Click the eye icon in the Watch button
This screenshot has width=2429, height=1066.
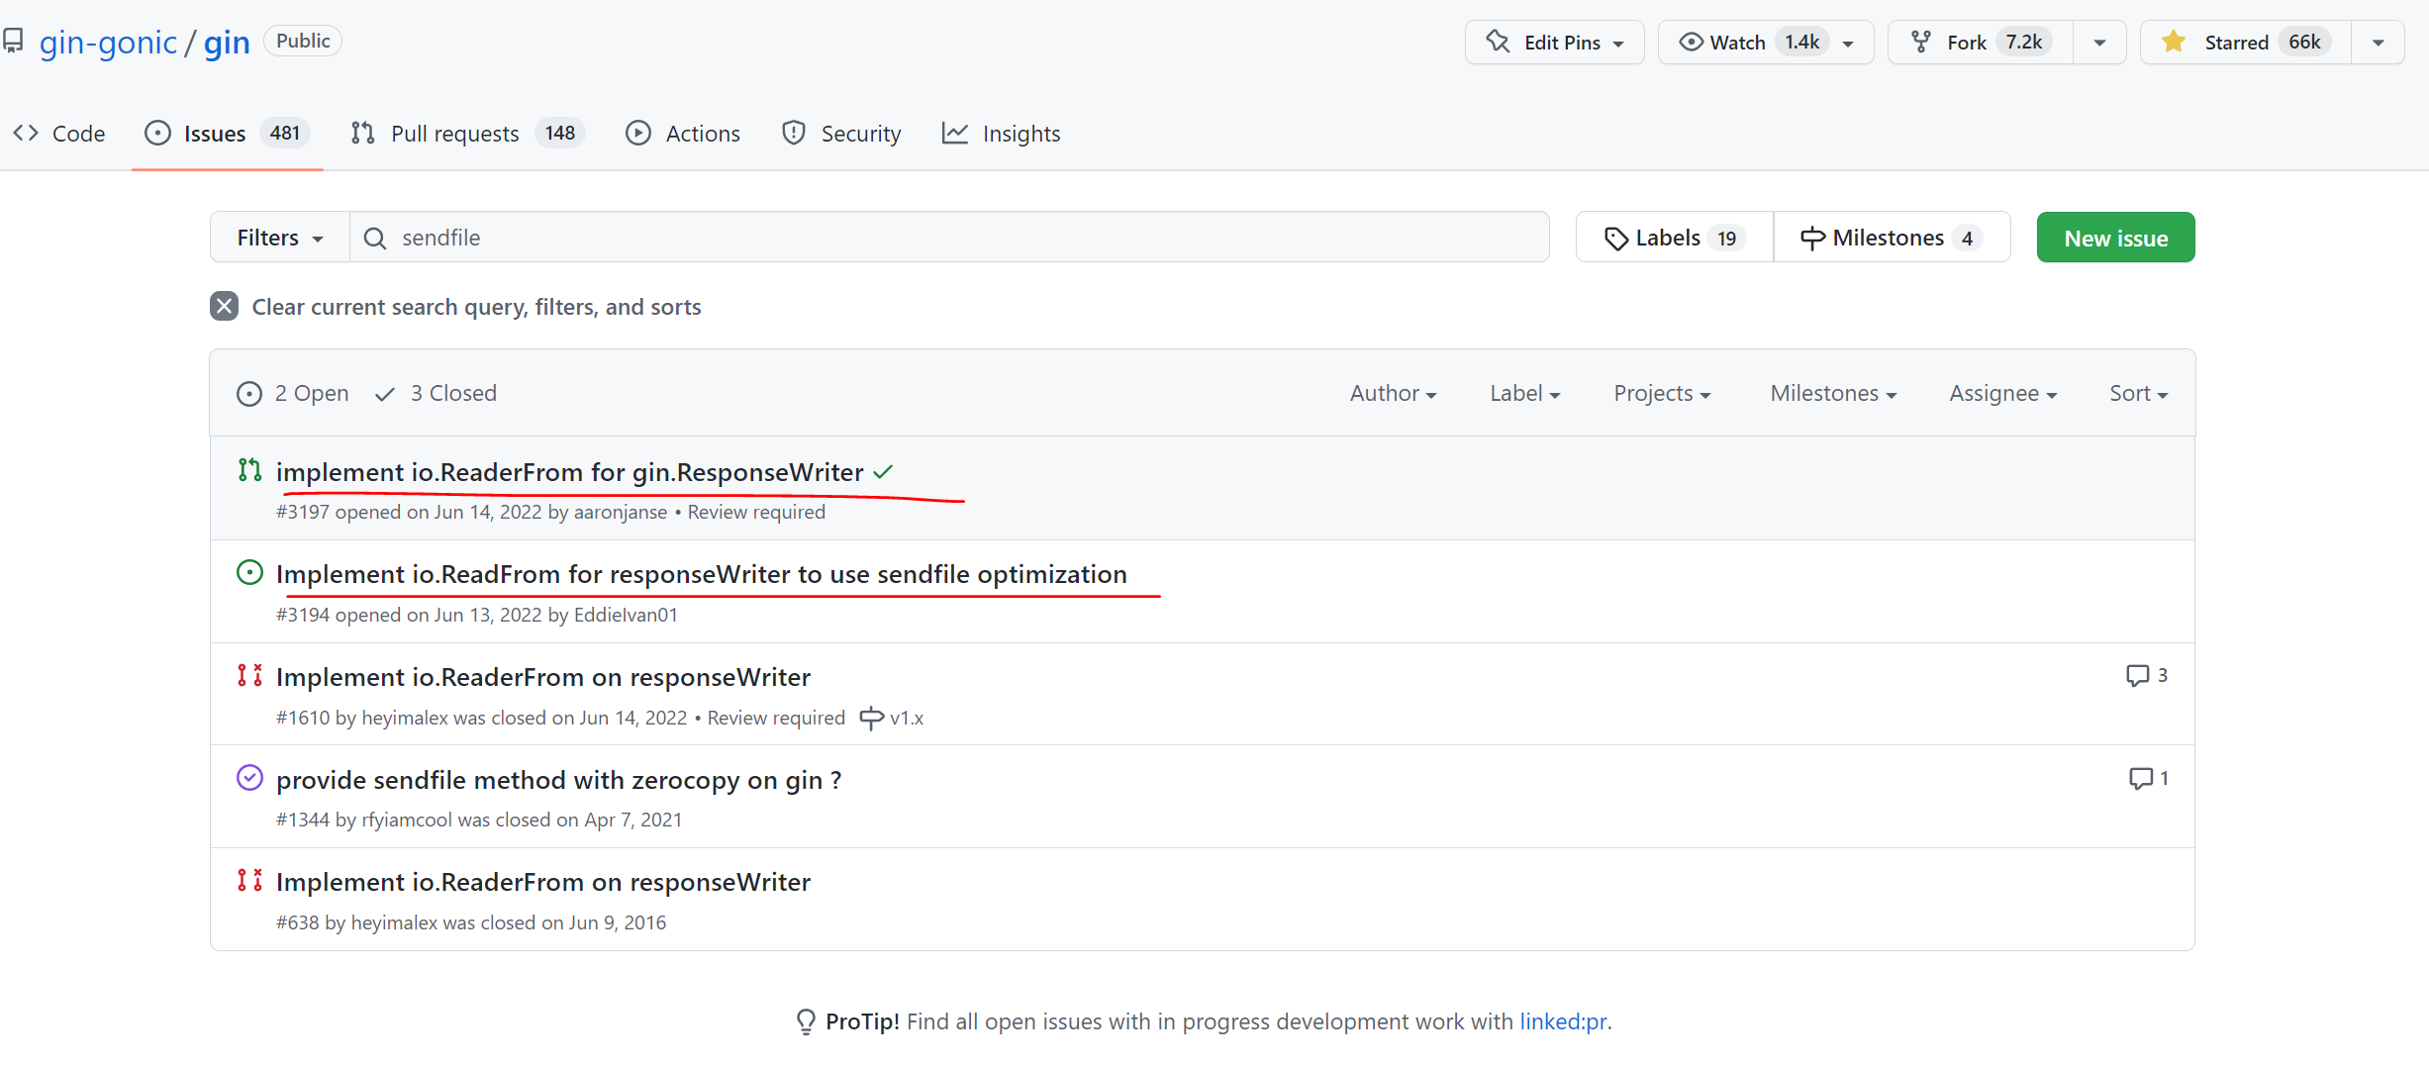click(1692, 42)
